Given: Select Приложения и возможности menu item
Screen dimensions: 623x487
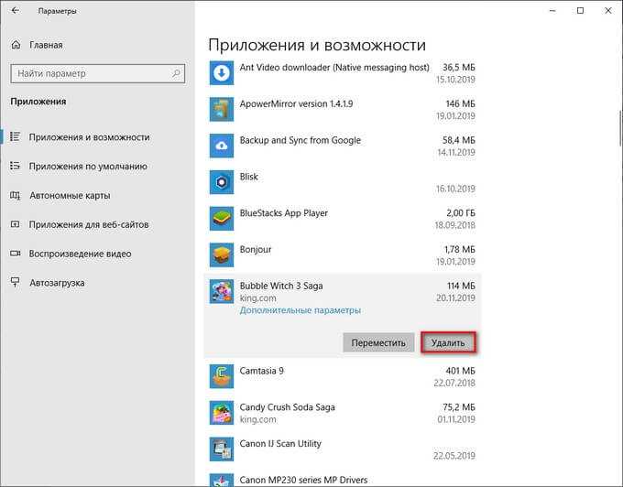Looking at the screenshot, I should pos(89,137).
